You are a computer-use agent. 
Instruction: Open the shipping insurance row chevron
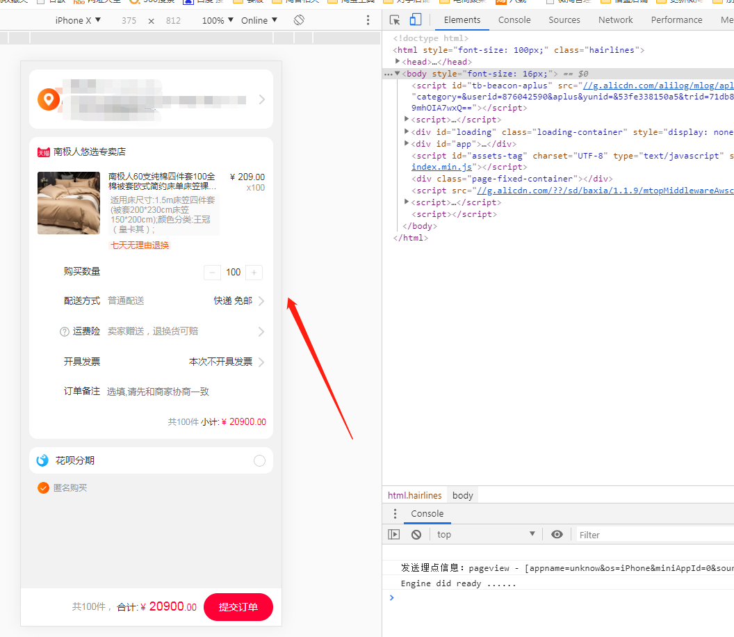[261, 332]
